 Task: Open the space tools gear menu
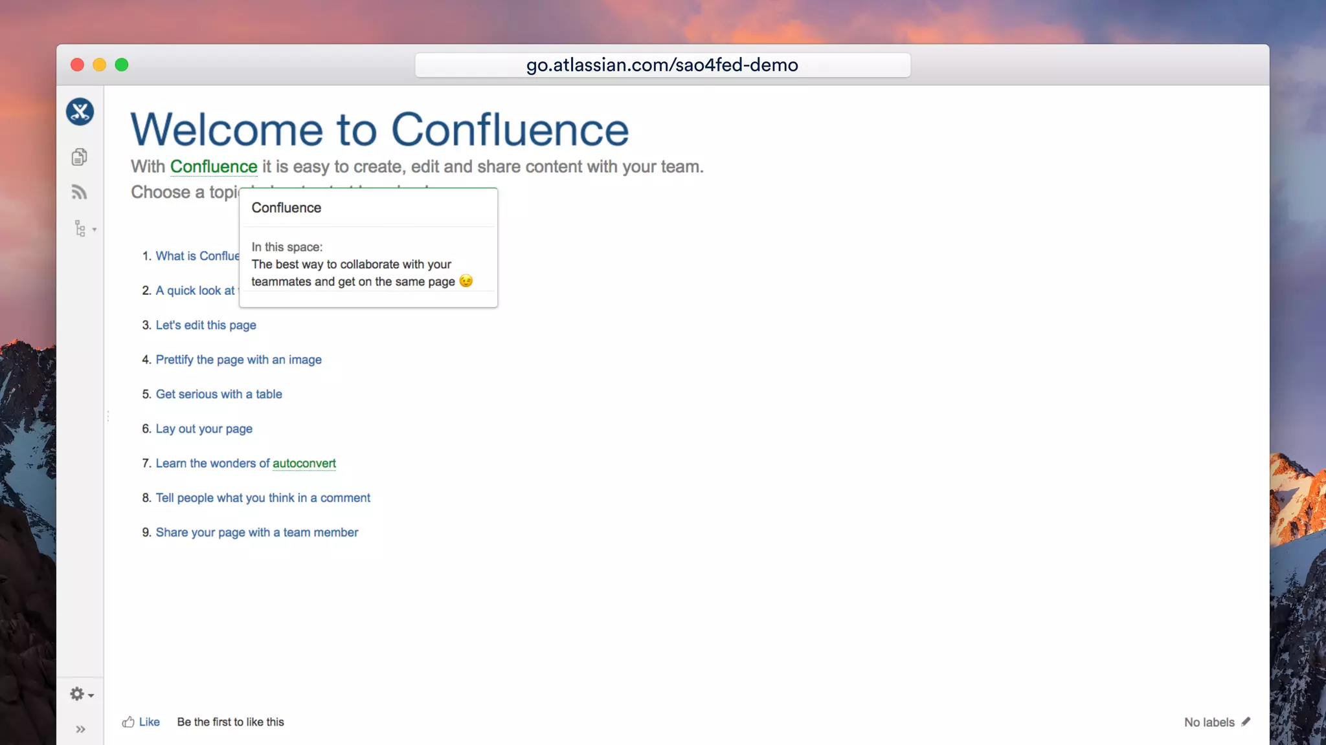(x=82, y=694)
